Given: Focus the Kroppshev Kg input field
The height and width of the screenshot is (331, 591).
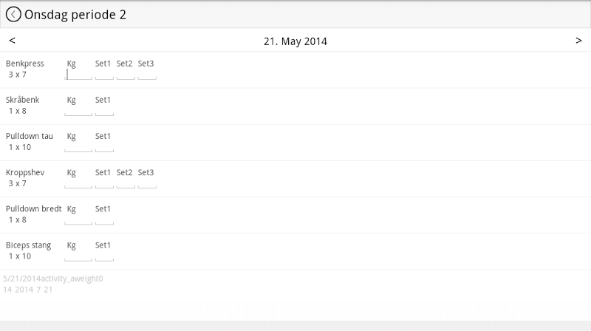Looking at the screenshot, I should click(x=78, y=182).
